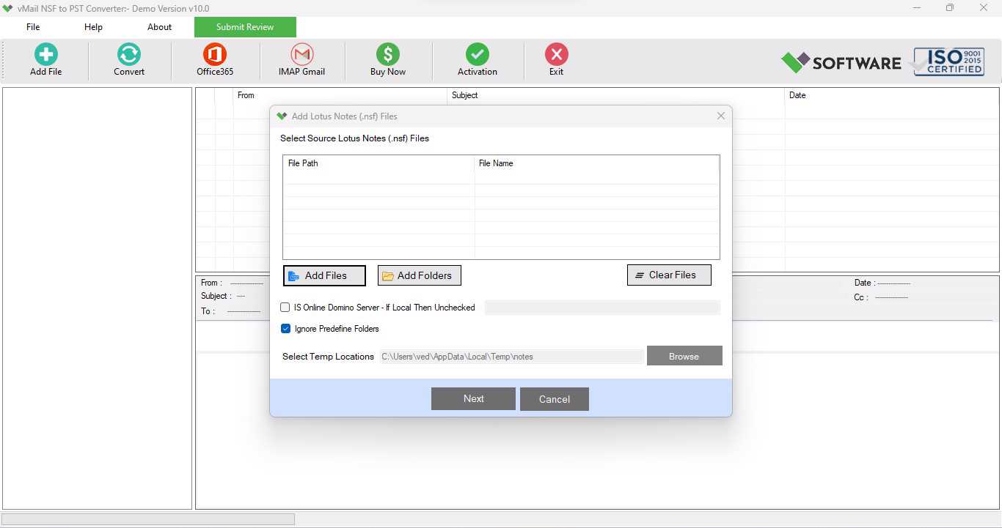The width and height of the screenshot is (1002, 528).
Task: Click the Domino server address field
Action: 602,308
